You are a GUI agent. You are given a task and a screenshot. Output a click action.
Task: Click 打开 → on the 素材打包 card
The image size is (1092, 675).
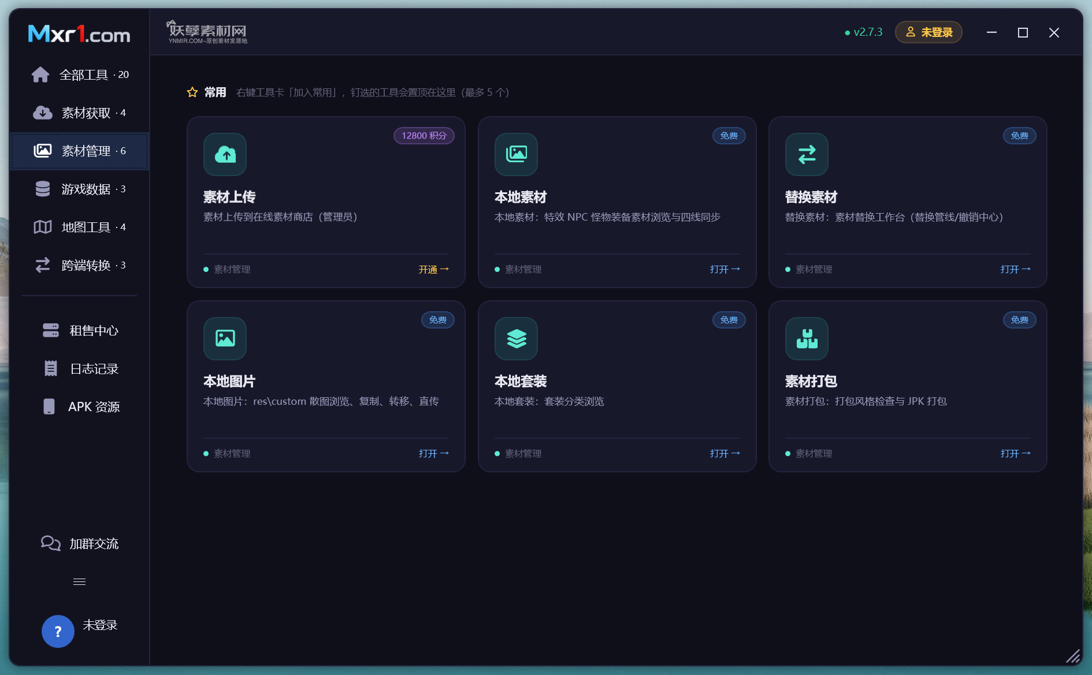(x=1015, y=454)
